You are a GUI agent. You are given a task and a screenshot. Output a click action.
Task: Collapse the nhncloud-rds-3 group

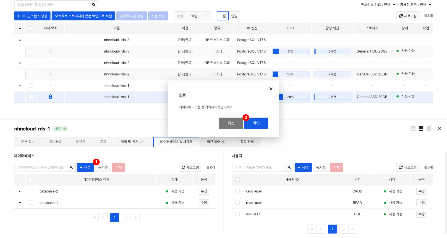point(20,40)
